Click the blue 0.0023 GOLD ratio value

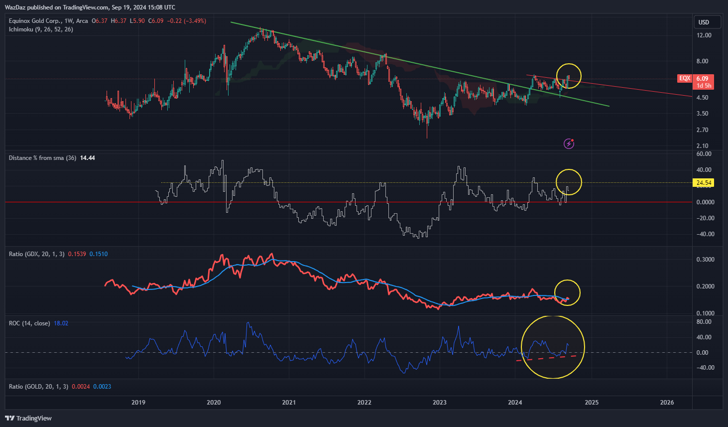tap(102, 387)
